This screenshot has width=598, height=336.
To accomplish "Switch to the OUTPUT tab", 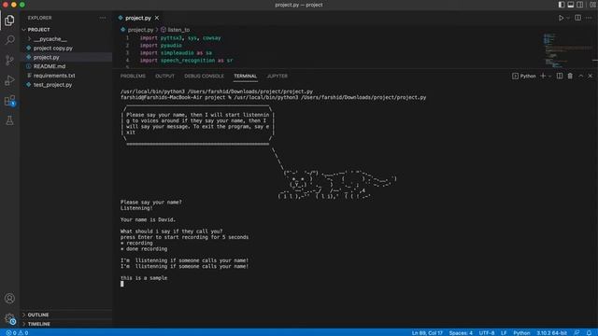I will (x=164, y=77).
